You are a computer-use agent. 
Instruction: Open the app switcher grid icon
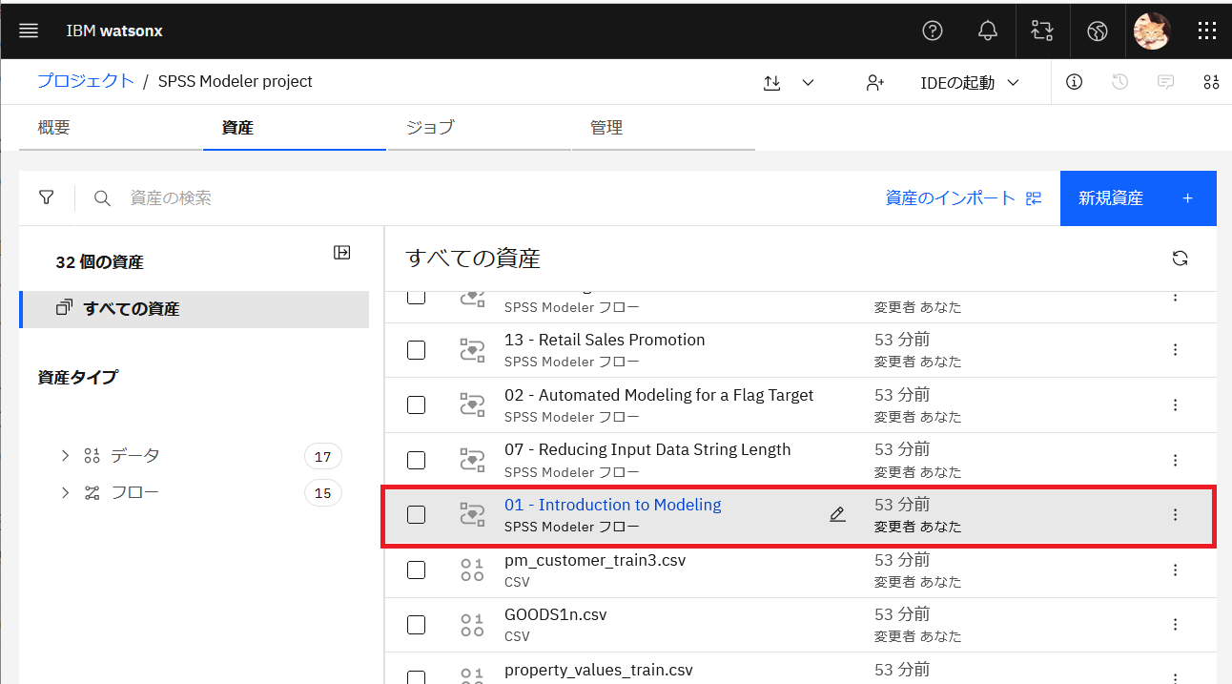point(1206,31)
